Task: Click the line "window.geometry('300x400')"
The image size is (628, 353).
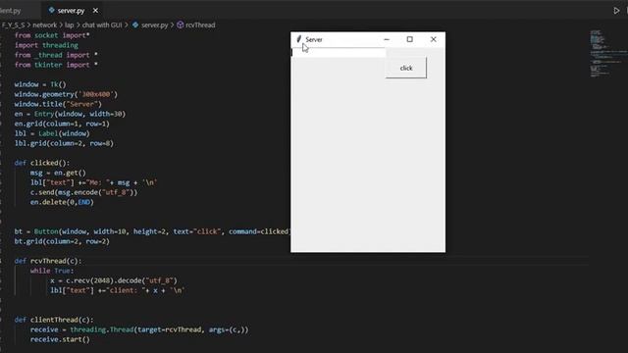Action: 66,94
